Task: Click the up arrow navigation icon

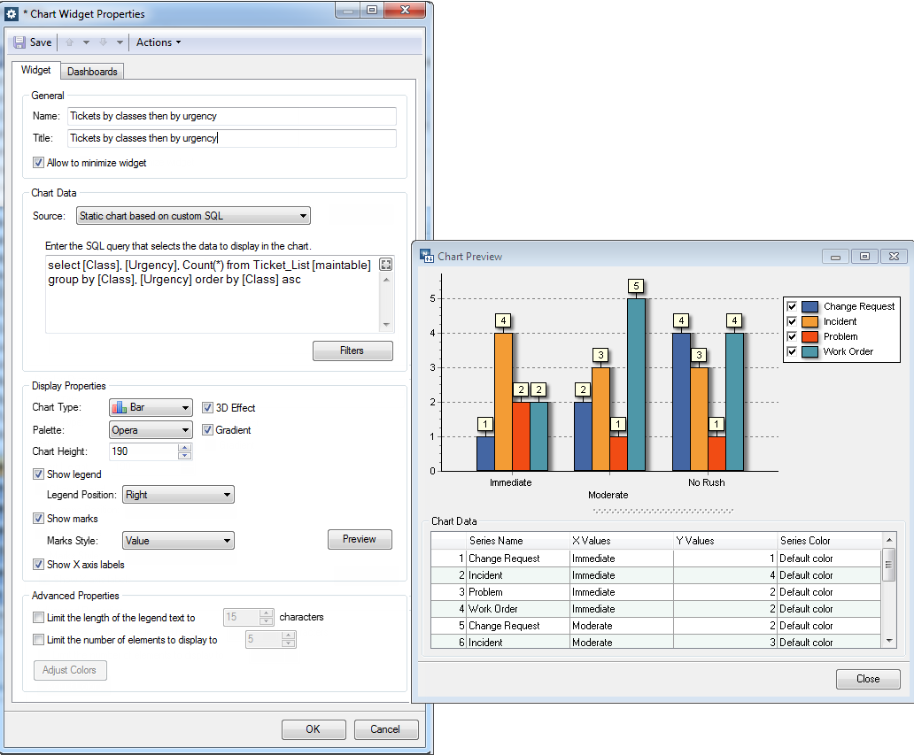Action: pos(70,42)
